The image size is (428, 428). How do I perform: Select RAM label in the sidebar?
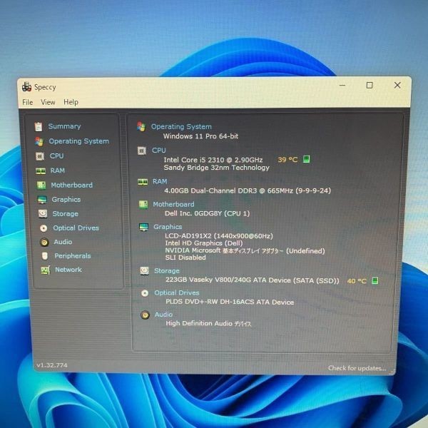coord(58,170)
